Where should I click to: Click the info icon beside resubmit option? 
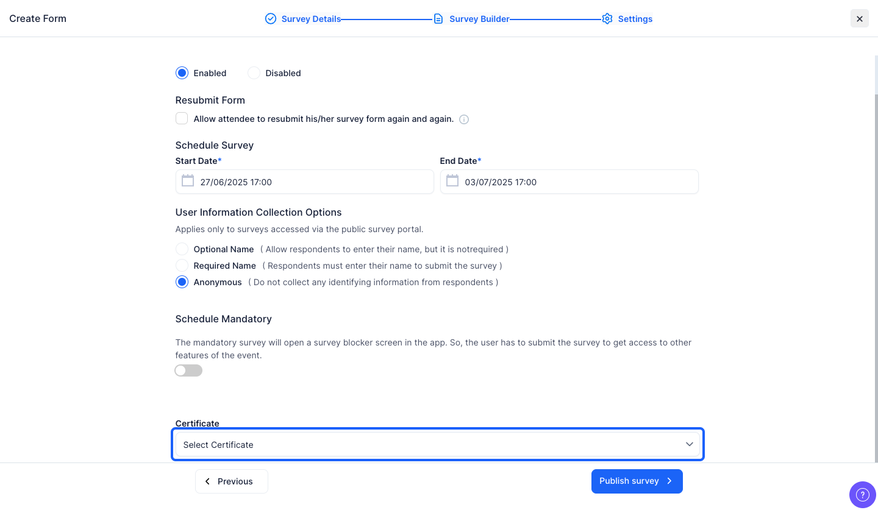click(464, 119)
